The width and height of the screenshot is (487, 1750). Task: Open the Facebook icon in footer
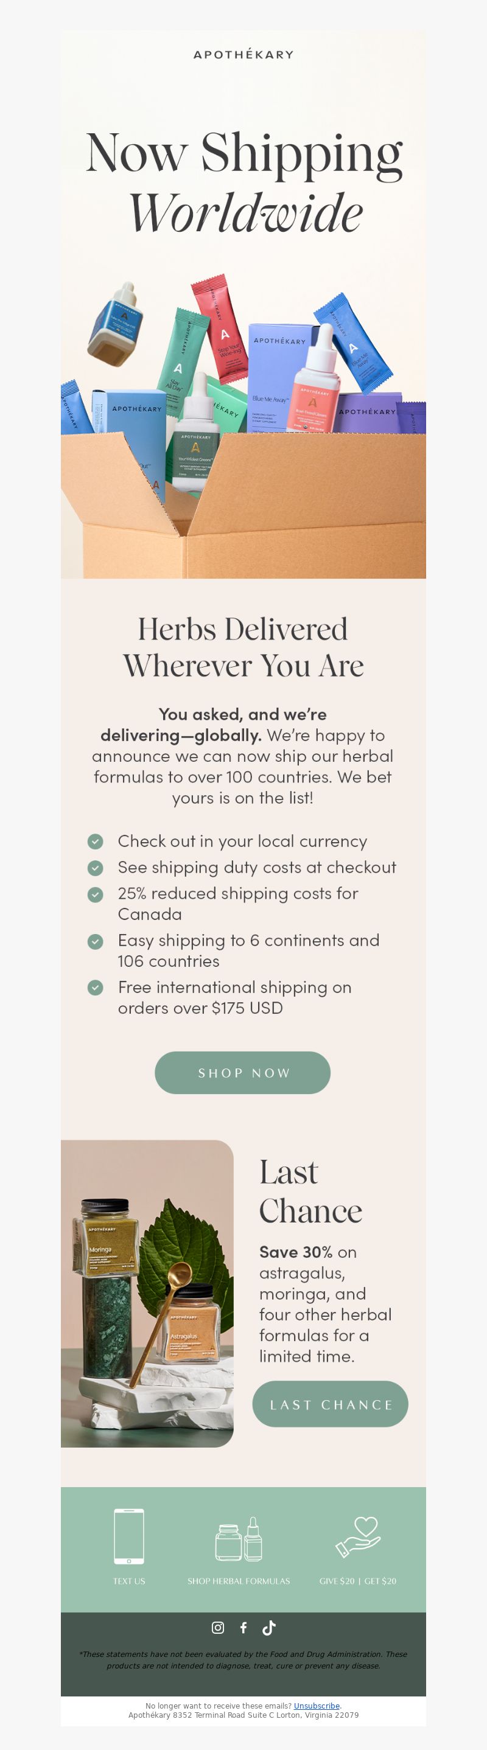243,1627
